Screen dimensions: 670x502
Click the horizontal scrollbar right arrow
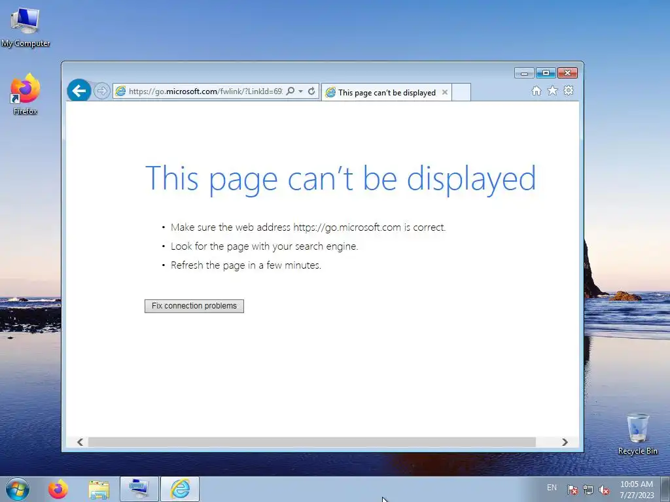(x=565, y=443)
